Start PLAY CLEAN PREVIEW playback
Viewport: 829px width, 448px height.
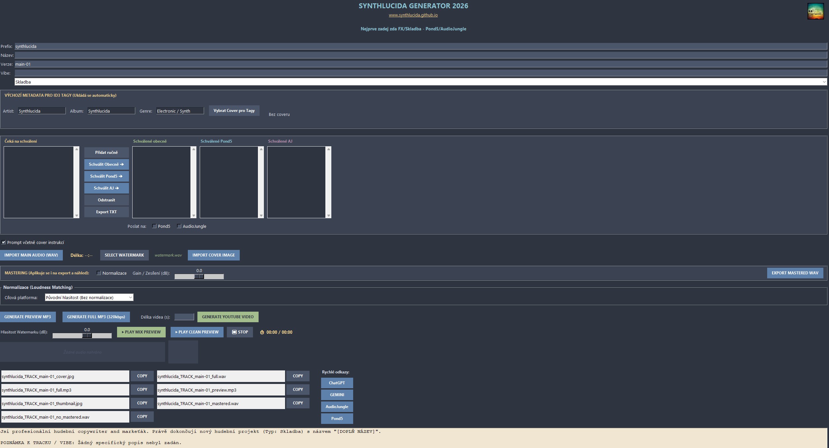click(x=197, y=332)
